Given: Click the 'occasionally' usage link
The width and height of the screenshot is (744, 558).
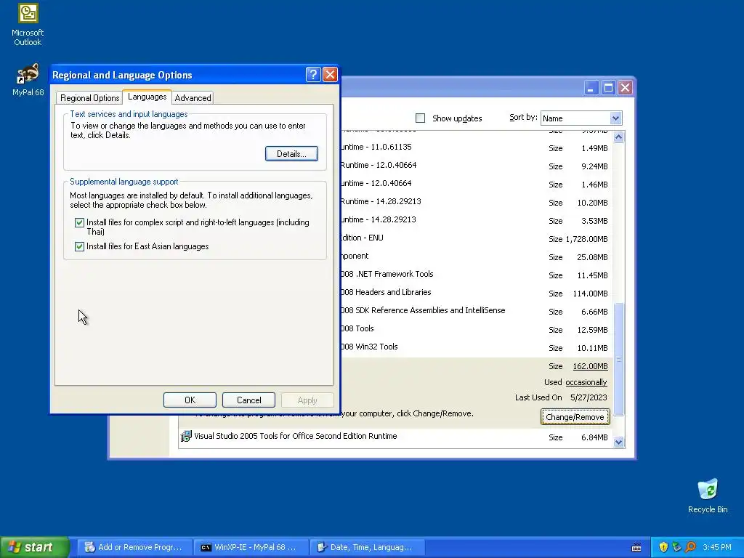Looking at the screenshot, I should pyautogui.click(x=586, y=382).
